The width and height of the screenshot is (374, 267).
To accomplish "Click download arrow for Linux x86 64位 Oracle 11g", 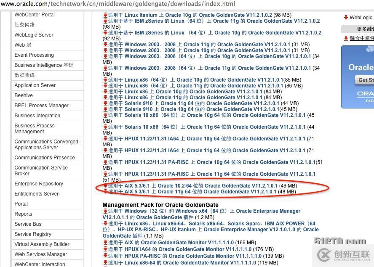I will tap(105, 85).
